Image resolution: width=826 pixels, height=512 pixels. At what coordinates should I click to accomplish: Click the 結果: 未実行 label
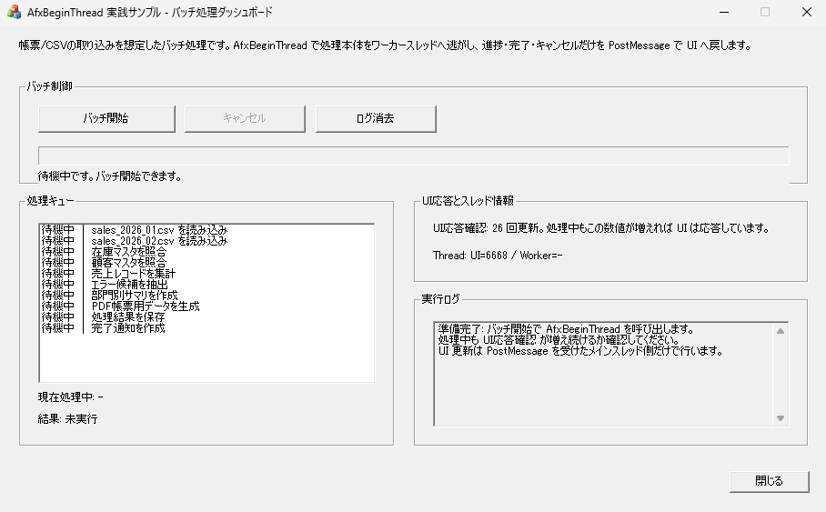68,418
